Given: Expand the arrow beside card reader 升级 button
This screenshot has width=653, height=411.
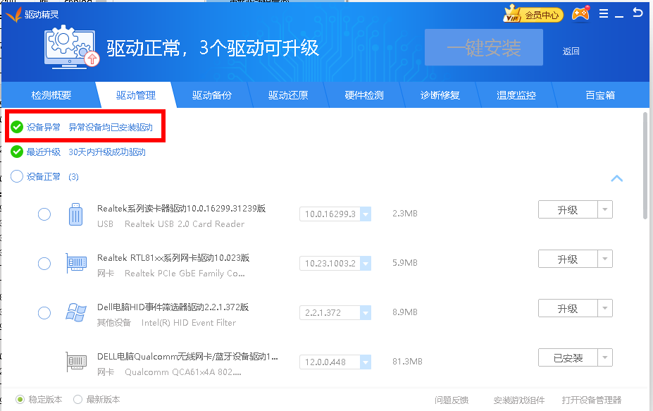Looking at the screenshot, I should (605, 209).
